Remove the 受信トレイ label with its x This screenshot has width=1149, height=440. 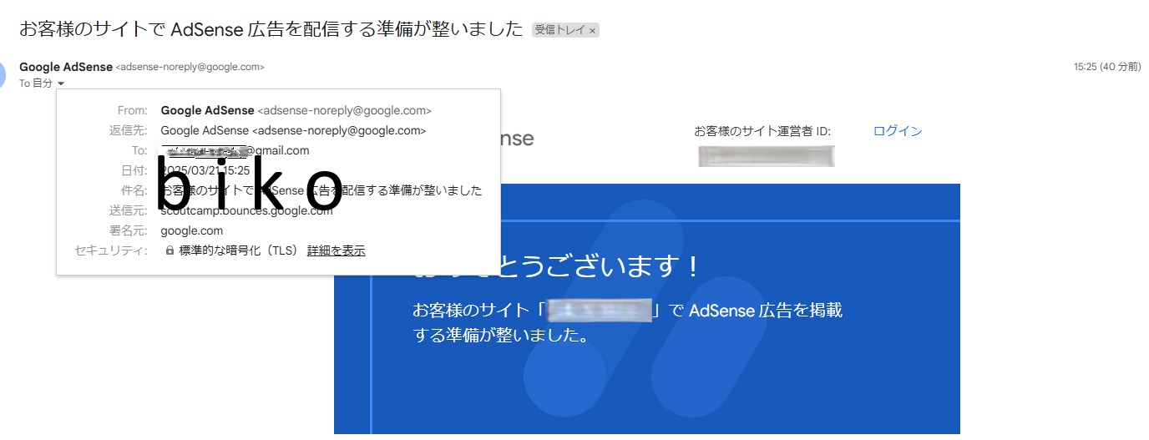pos(592,30)
